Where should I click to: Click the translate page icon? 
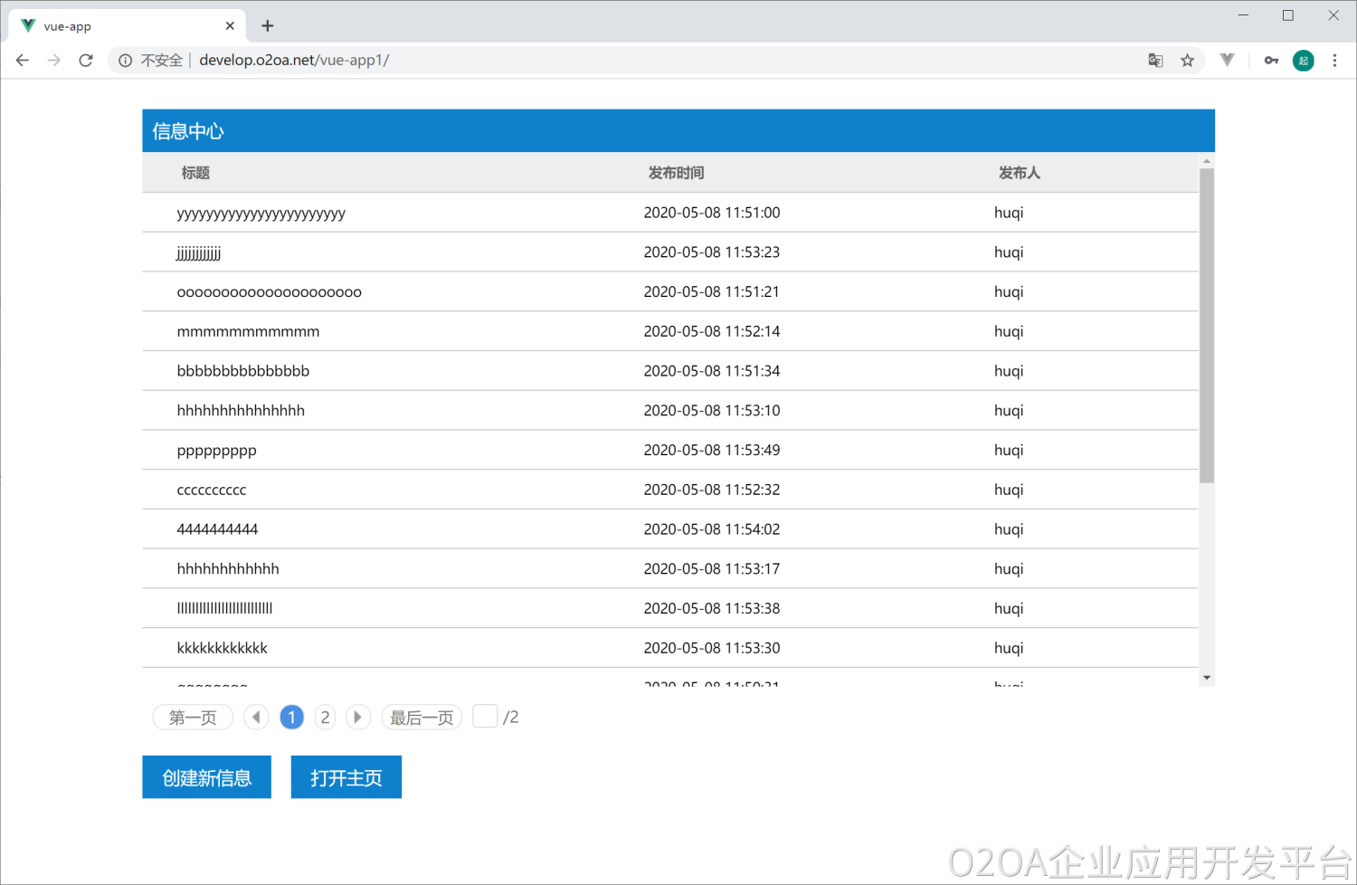[x=1155, y=61]
